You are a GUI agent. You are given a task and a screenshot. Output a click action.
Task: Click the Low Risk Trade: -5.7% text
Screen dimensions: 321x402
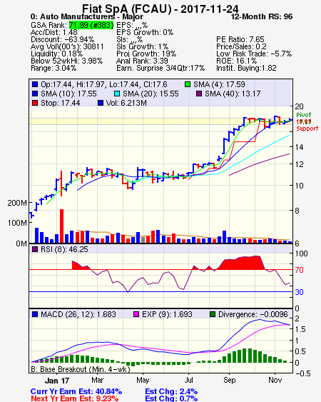coord(254,54)
